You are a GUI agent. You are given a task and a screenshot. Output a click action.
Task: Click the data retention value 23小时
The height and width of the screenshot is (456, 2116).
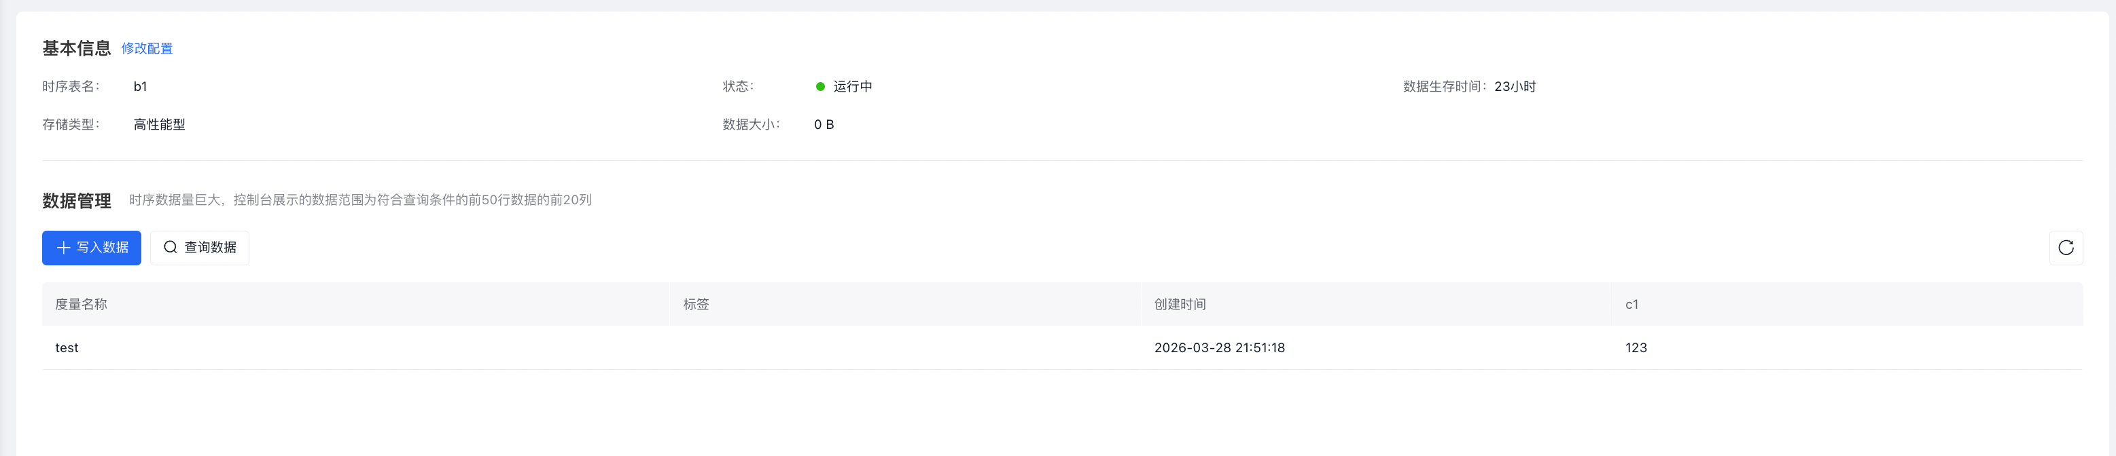point(1515,87)
